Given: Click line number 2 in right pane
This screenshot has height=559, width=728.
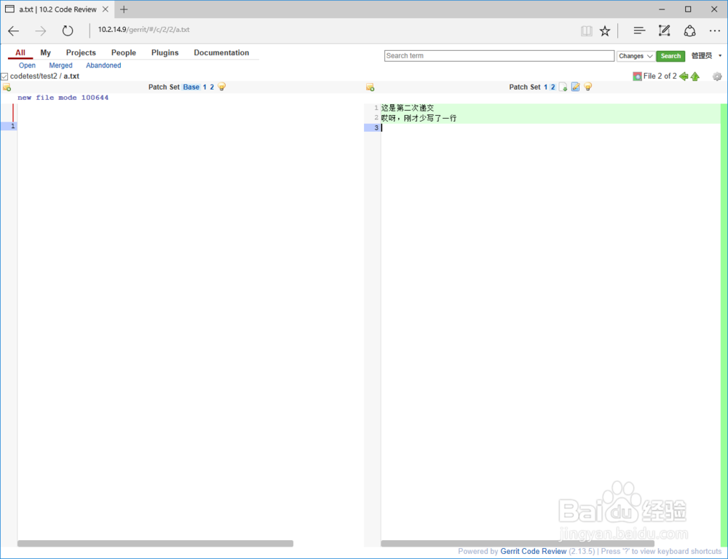Looking at the screenshot, I should 376,117.
